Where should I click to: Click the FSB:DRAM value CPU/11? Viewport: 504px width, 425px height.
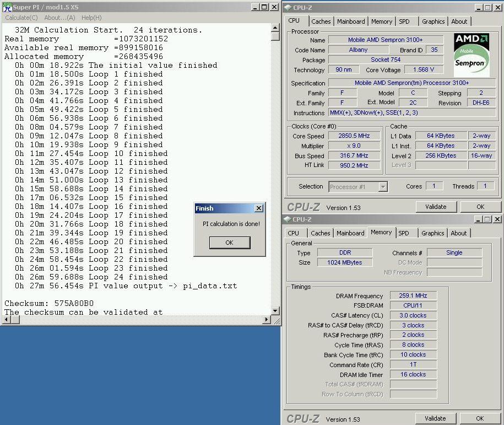(x=413, y=305)
